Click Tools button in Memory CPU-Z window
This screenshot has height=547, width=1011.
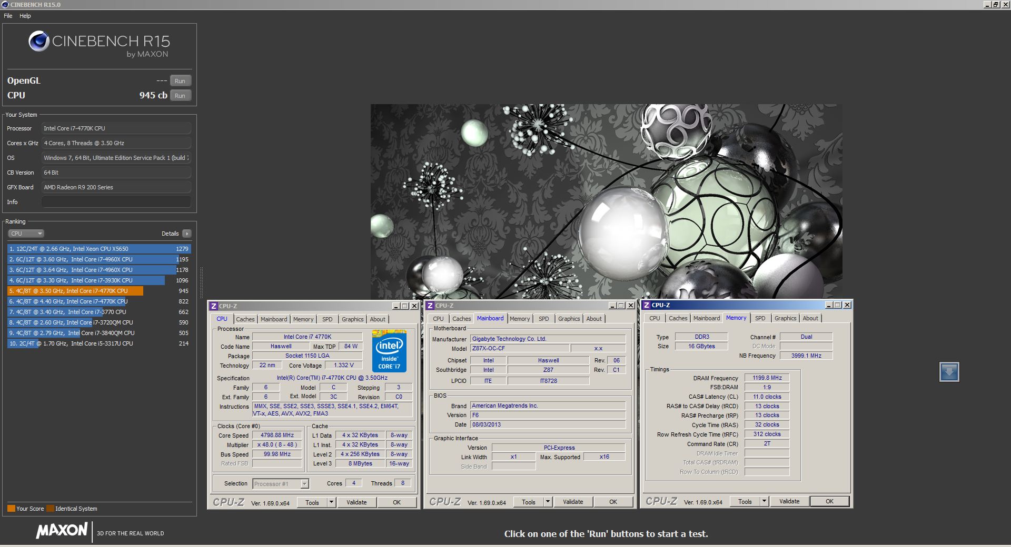coord(745,501)
